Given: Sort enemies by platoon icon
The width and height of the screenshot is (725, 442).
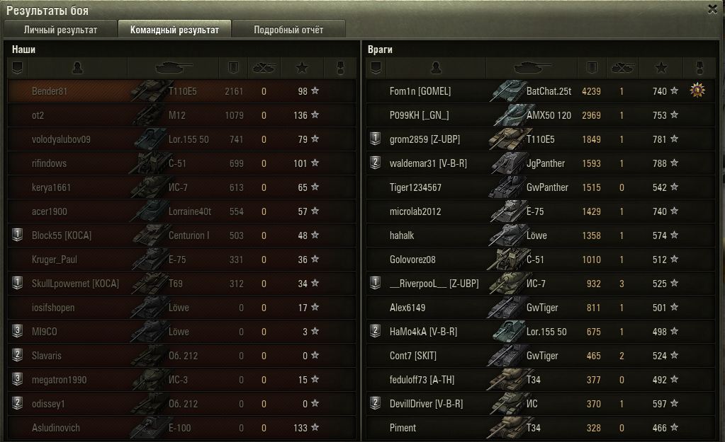Looking at the screenshot, I should coord(376,68).
